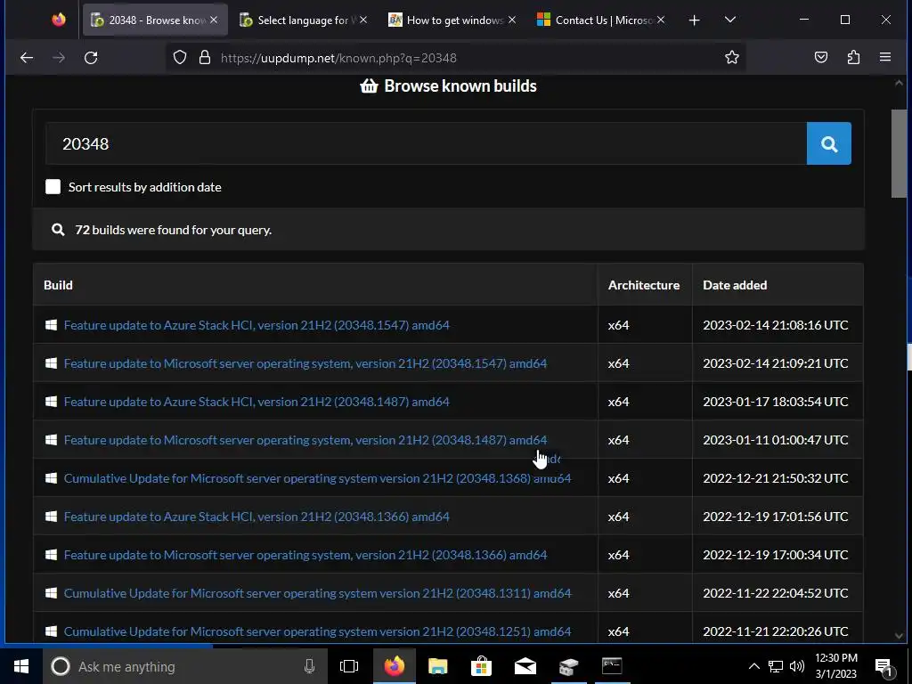The image size is (912, 684).
Task: Open the Mail app from taskbar
Action: [x=525, y=666]
